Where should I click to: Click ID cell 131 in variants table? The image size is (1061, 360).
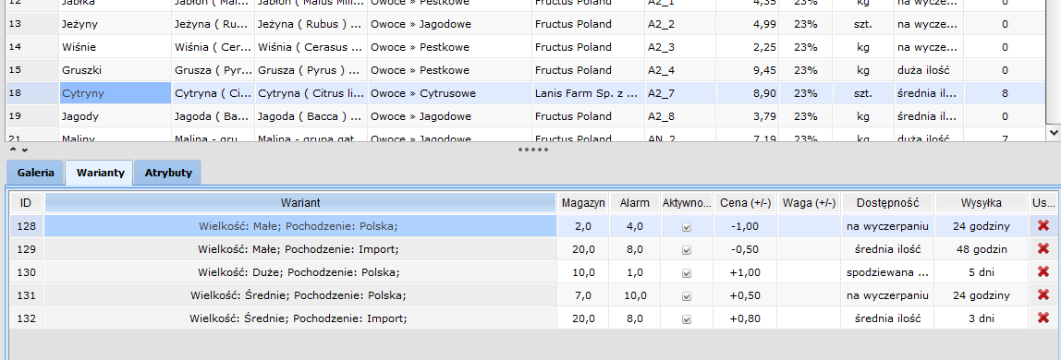[26, 295]
